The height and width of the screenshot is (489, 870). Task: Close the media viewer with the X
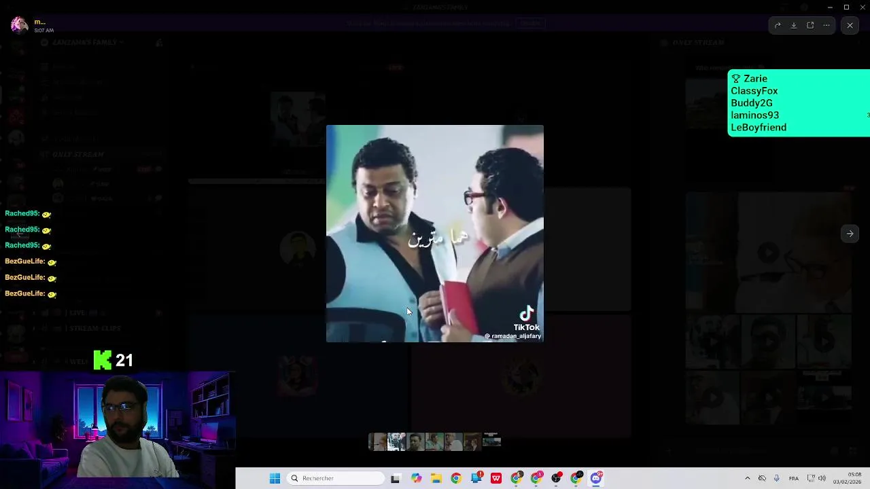(x=850, y=25)
